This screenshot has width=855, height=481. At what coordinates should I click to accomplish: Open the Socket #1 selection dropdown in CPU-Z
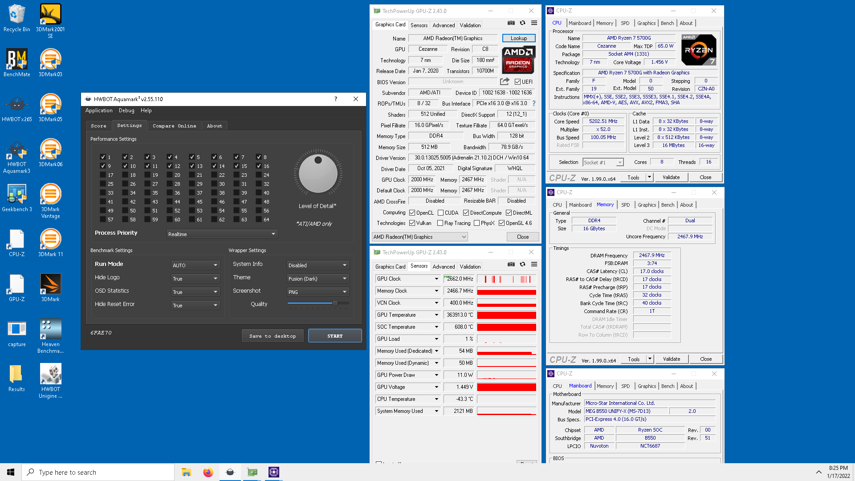point(603,163)
